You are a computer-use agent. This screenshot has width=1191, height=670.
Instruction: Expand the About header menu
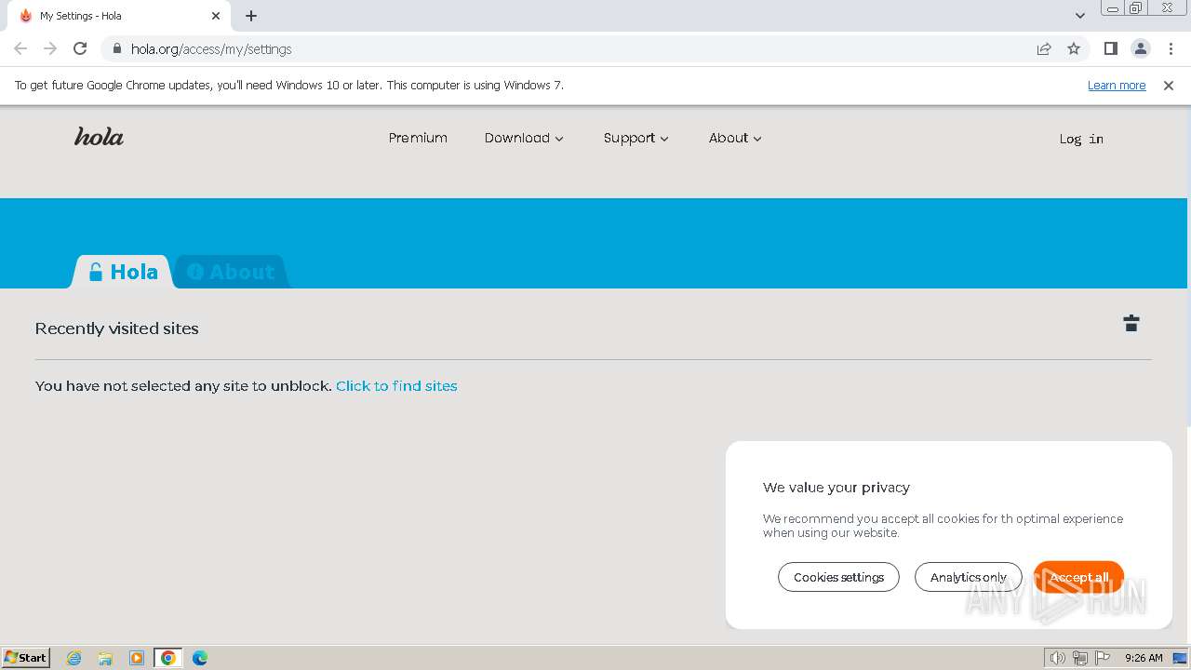[735, 138]
